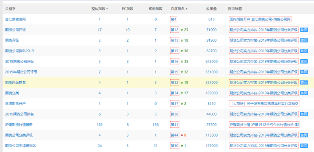Click the 第16 Baidu rank link
Viewport: 314px width, 152px height.
pos(174,61)
